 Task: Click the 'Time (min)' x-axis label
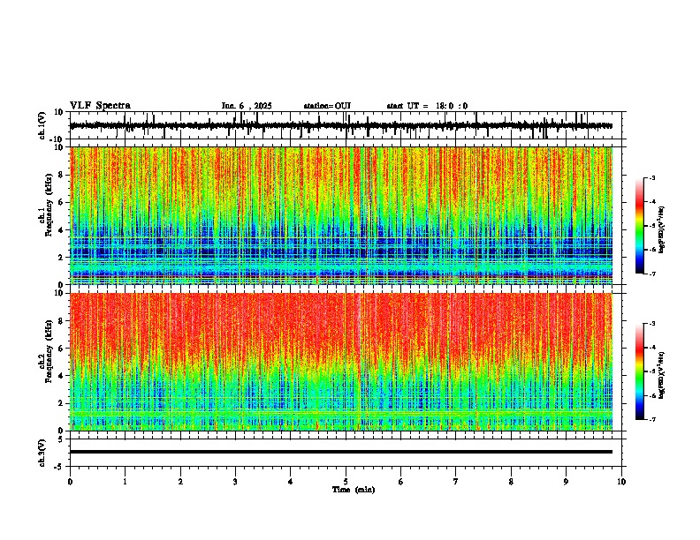click(x=354, y=490)
